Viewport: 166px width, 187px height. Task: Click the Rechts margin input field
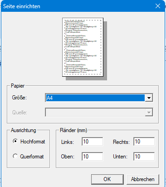coord(144,142)
